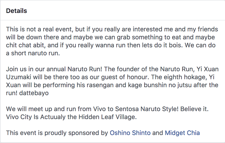Viewport: 225px width, 143px height.
Task: Click the word 'dattebayo' in the description
Action: coord(34,93)
